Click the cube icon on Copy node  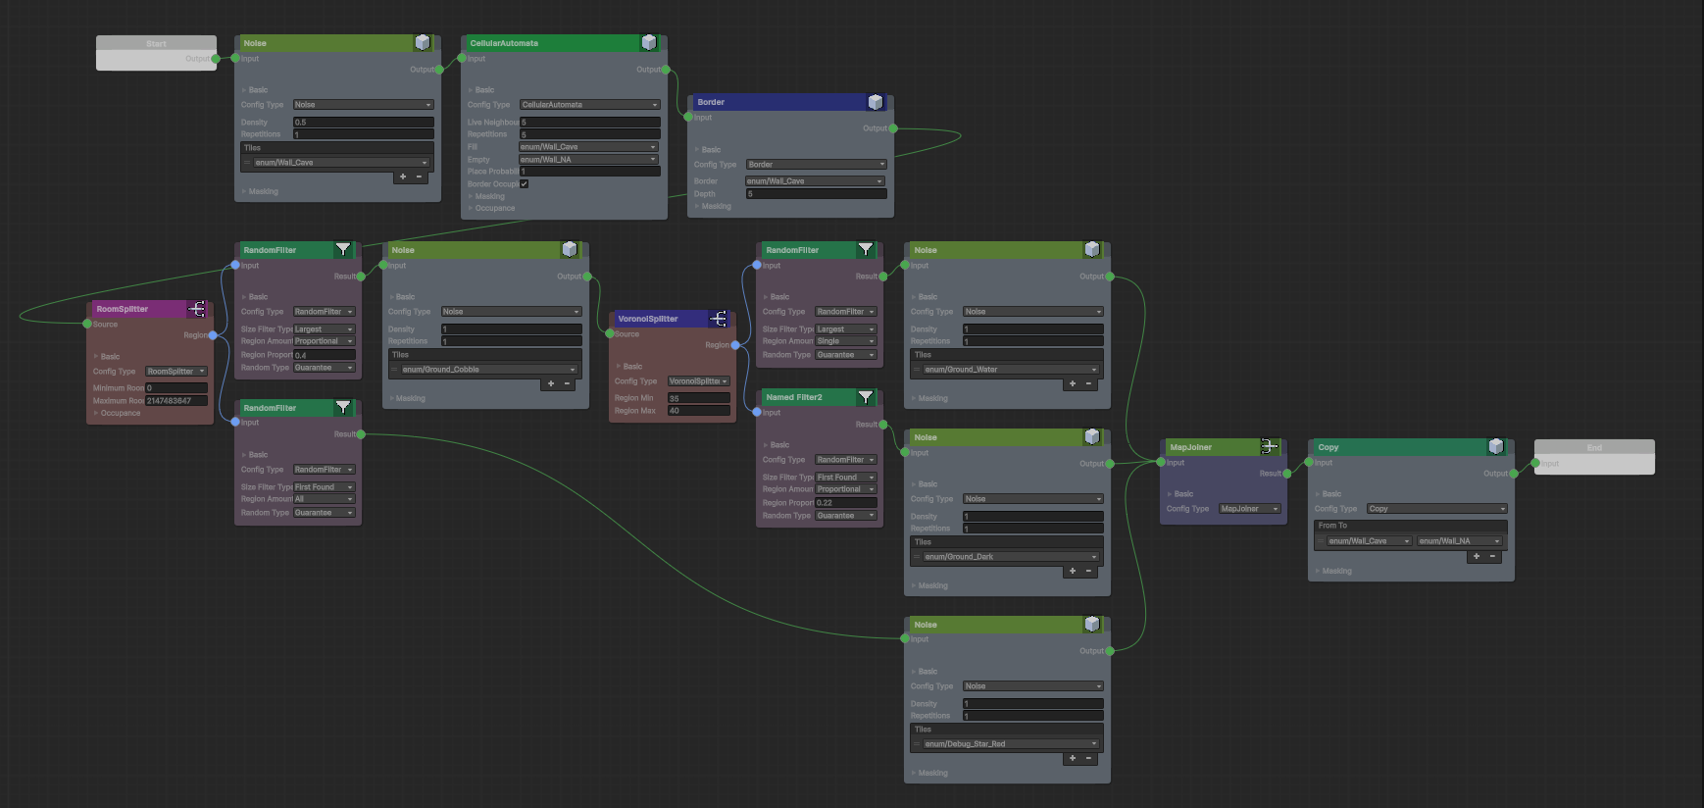click(1496, 446)
